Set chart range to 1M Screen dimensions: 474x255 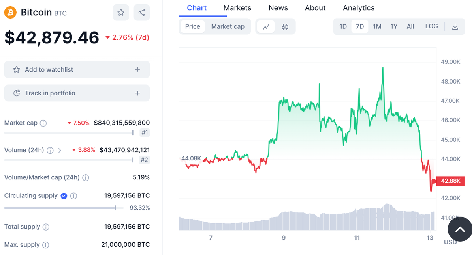[377, 26]
